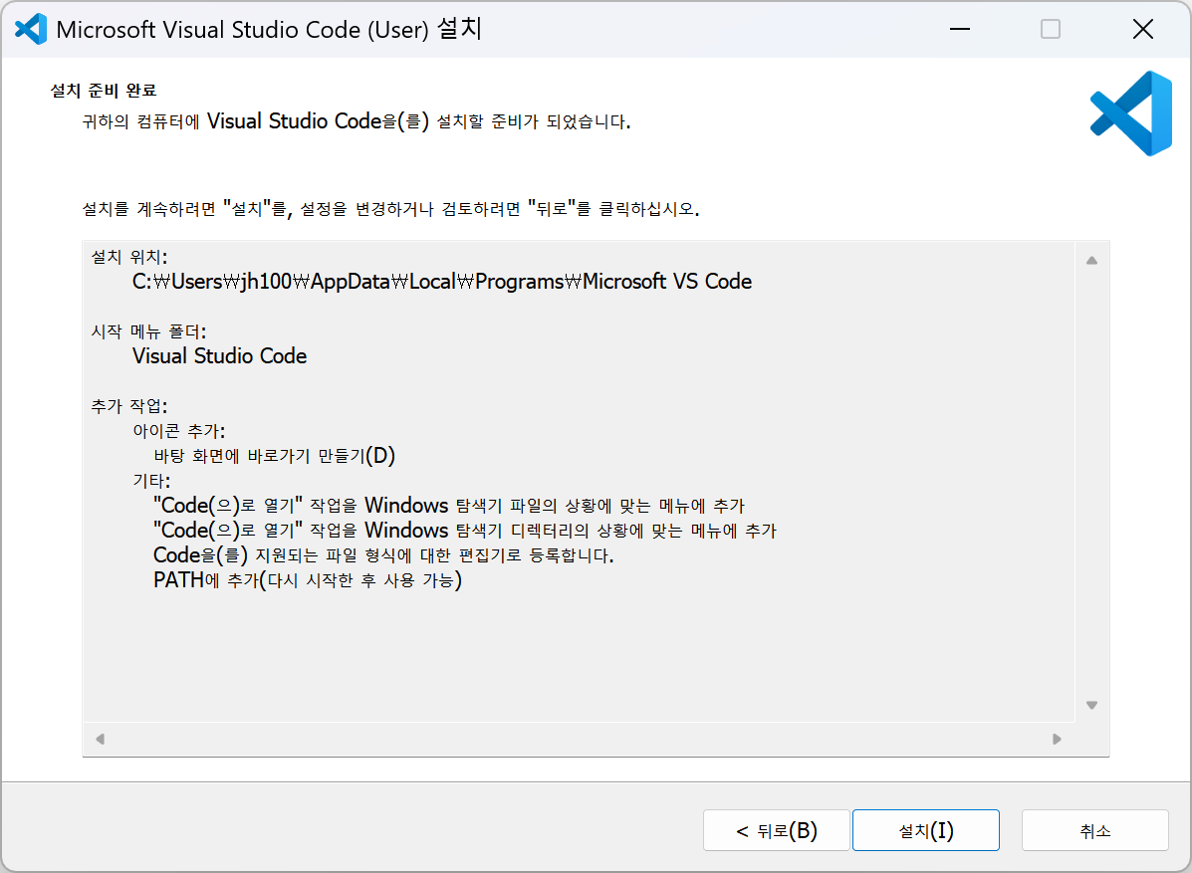Screen dimensions: 1192x873
Task: Click the install path C:₩Users₩jh100 text
Action: [442, 281]
